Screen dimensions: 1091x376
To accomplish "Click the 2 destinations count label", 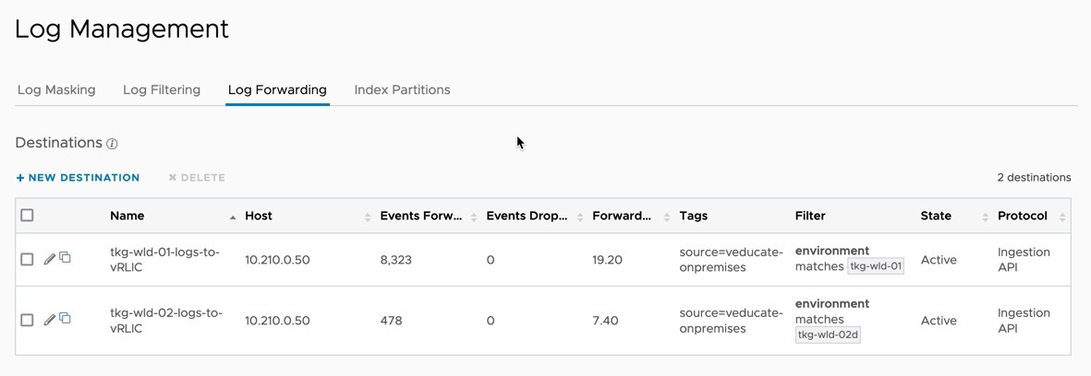I will [1034, 178].
